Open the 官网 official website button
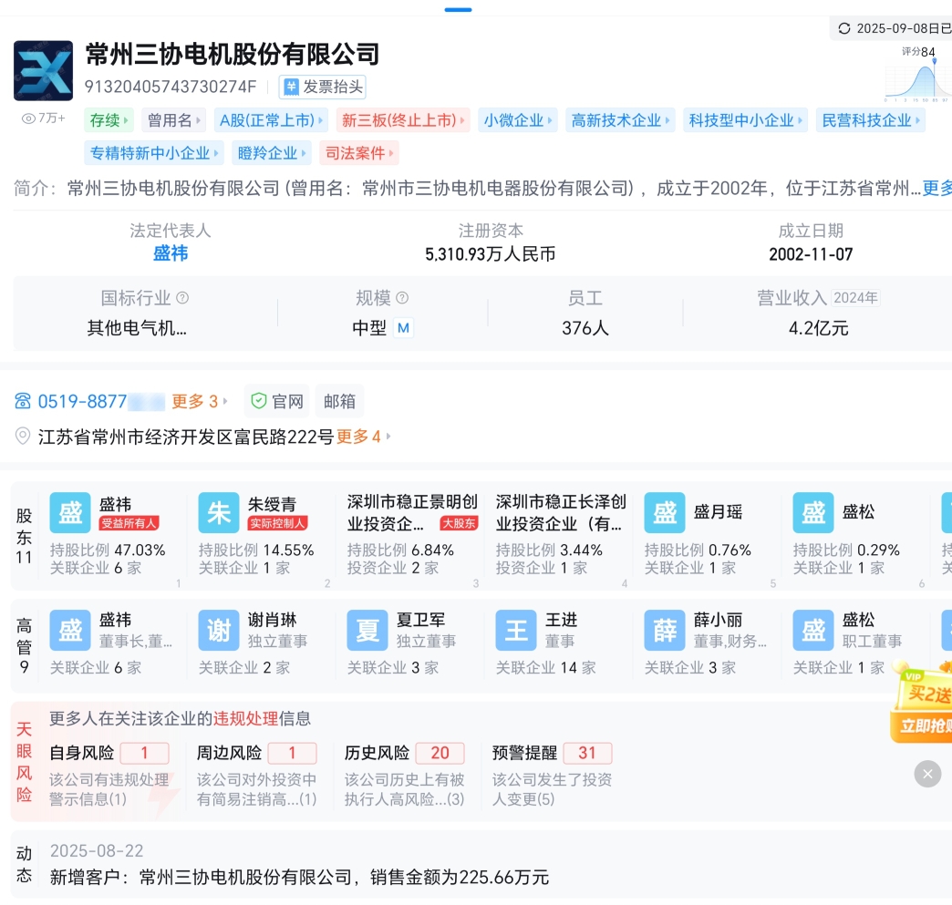Image resolution: width=952 pixels, height=905 pixels. coord(277,401)
